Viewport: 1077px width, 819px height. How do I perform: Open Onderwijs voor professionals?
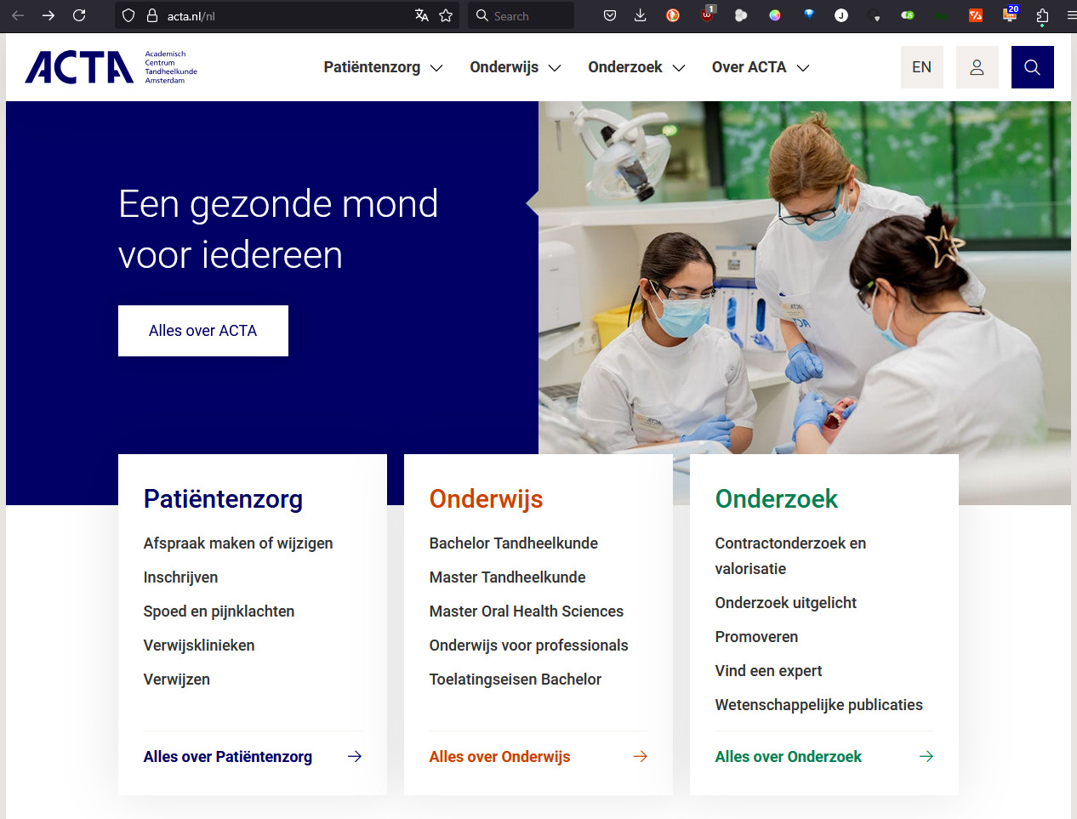(x=529, y=646)
